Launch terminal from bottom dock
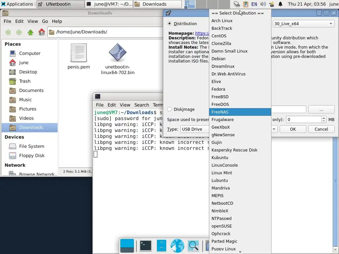The image size is (339, 254). point(146,246)
